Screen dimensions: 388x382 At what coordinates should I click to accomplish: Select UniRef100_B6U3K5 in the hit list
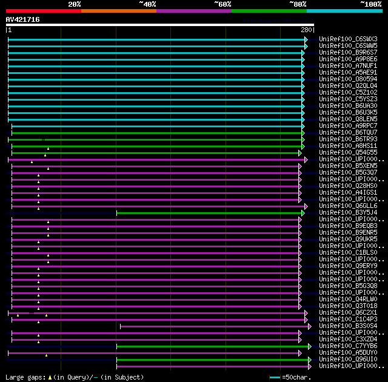348,113
